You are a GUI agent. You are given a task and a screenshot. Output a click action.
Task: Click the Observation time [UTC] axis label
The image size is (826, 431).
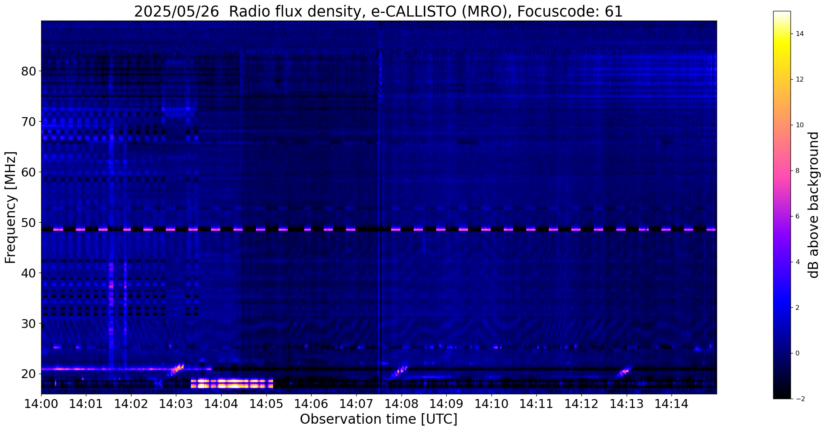coord(378,419)
